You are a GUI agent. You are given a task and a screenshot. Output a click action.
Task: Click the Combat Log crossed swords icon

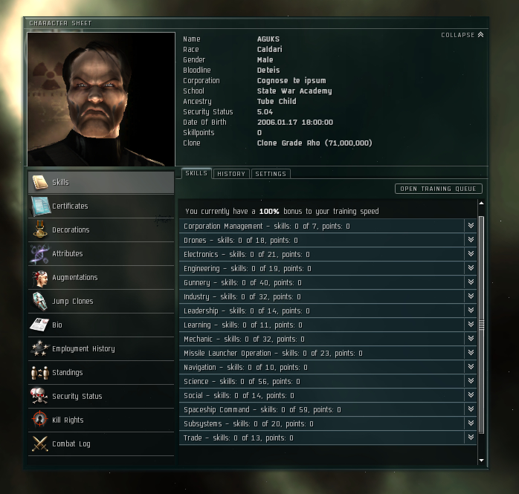39,443
